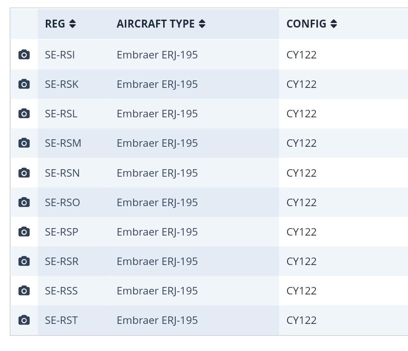Select registration SE-RSI
Screen dimensions: 408x351
point(60,55)
